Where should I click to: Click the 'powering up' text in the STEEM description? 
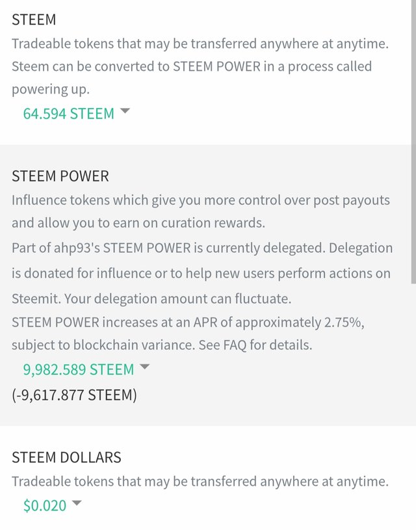pos(51,90)
